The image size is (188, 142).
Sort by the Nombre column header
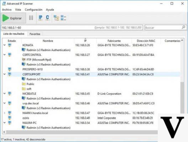pyautogui.click(x=48, y=41)
